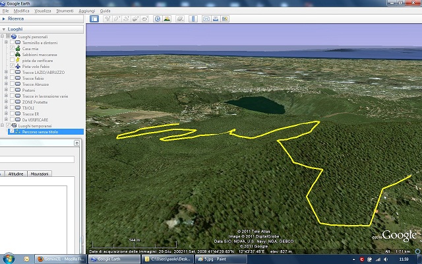Collapse the Luoghi panel
422x264 pixels.
4,29
